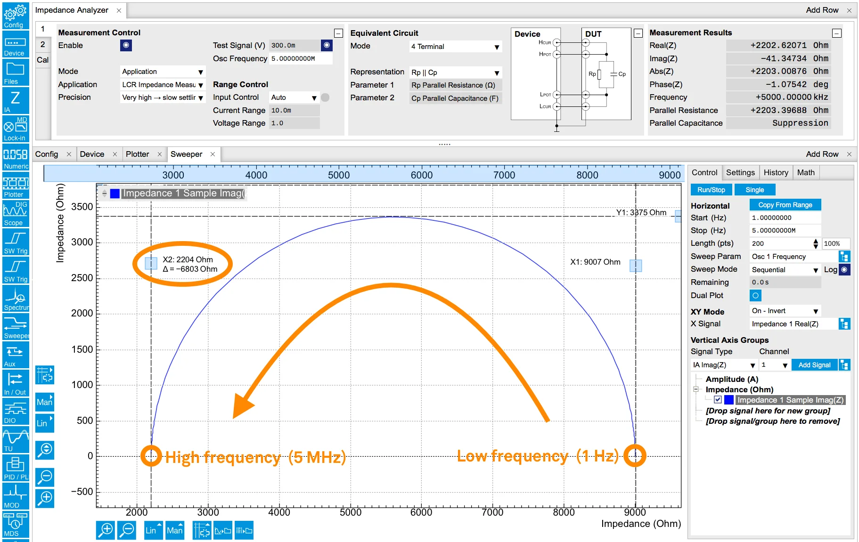Open IA Imag(Z) signal type dropdown
Image resolution: width=859 pixels, height=542 pixels.
click(724, 365)
